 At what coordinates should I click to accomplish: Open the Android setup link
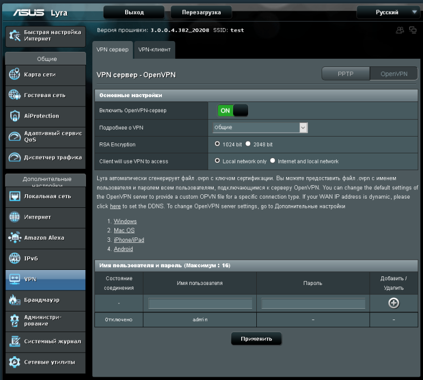123,249
